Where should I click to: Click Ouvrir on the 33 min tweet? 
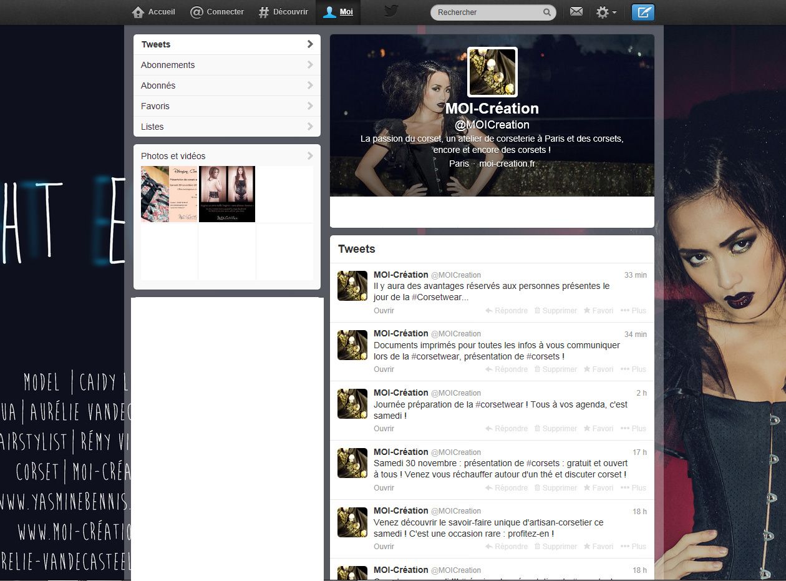pyautogui.click(x=384, y=311)
